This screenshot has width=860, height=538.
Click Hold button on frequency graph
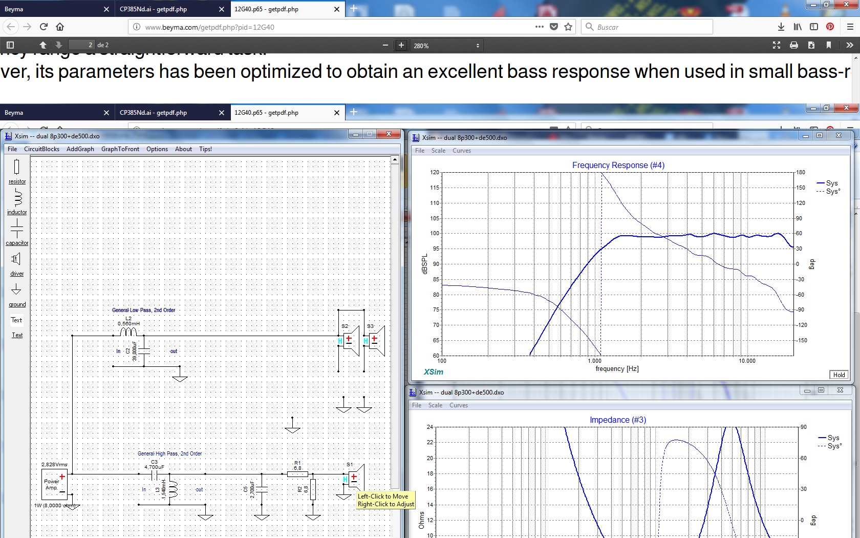(839, 375)
